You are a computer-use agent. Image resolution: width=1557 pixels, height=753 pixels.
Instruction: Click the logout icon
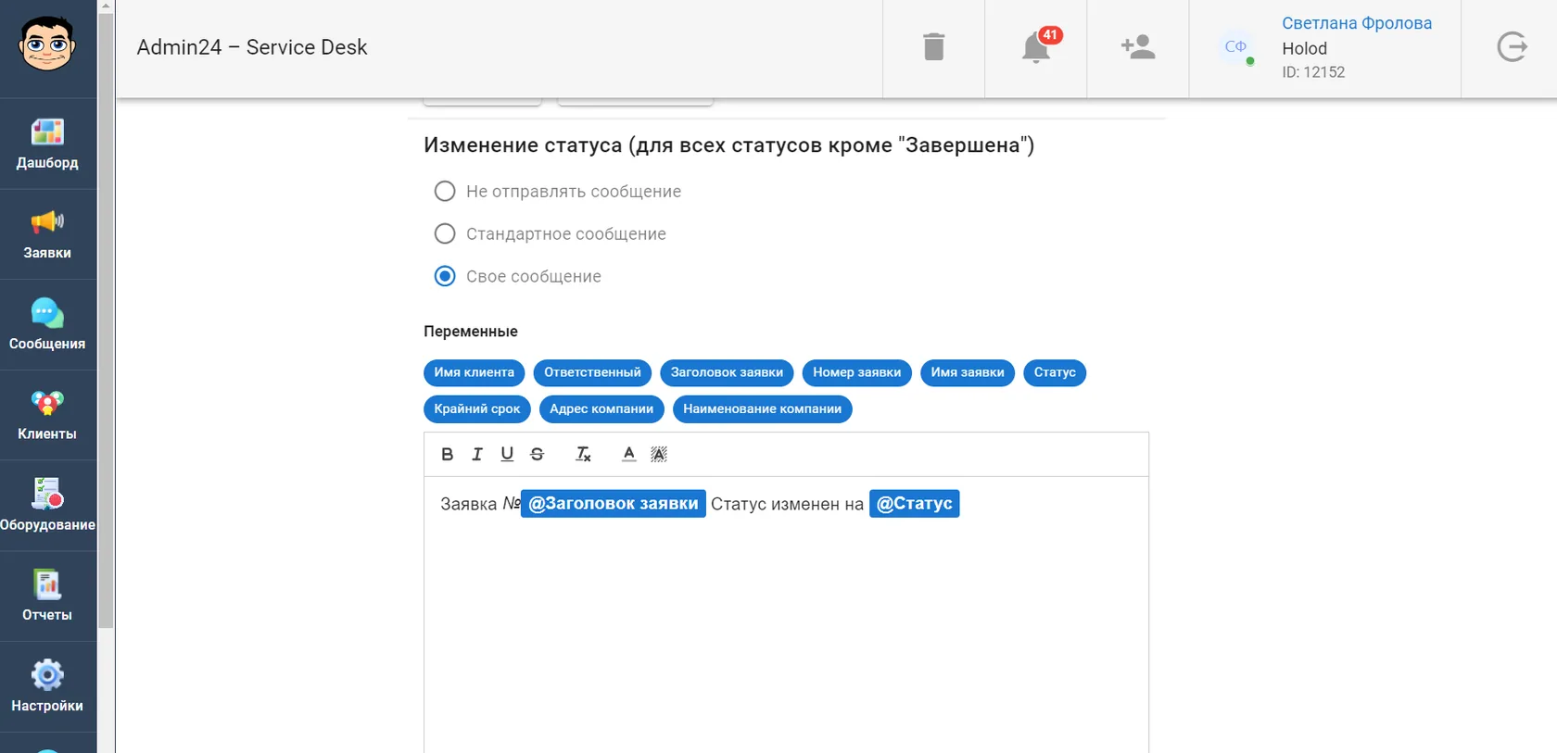click(1512, 46)
